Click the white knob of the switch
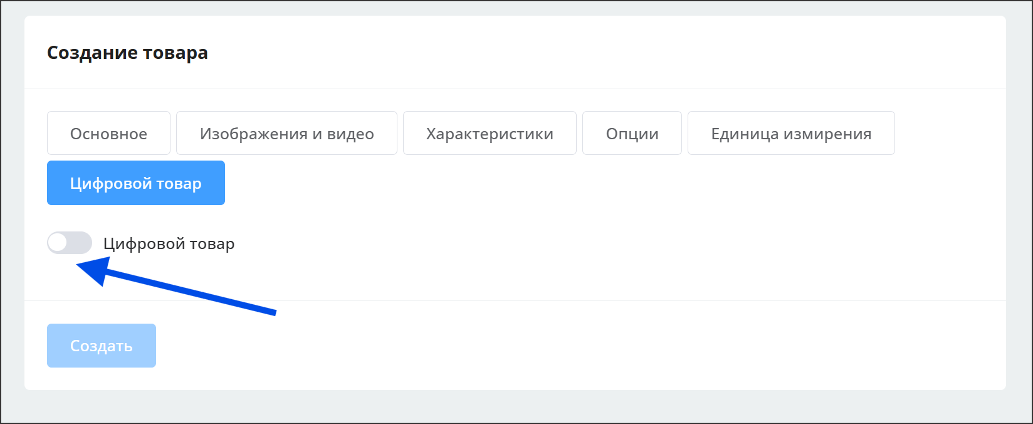 58,243
